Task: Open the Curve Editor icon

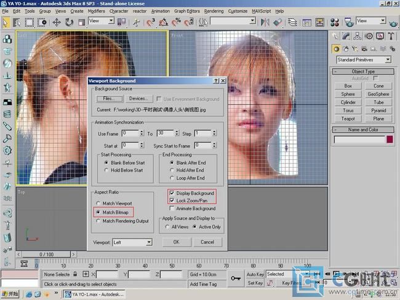Action: pyautogui.click(x=307, y=22)
